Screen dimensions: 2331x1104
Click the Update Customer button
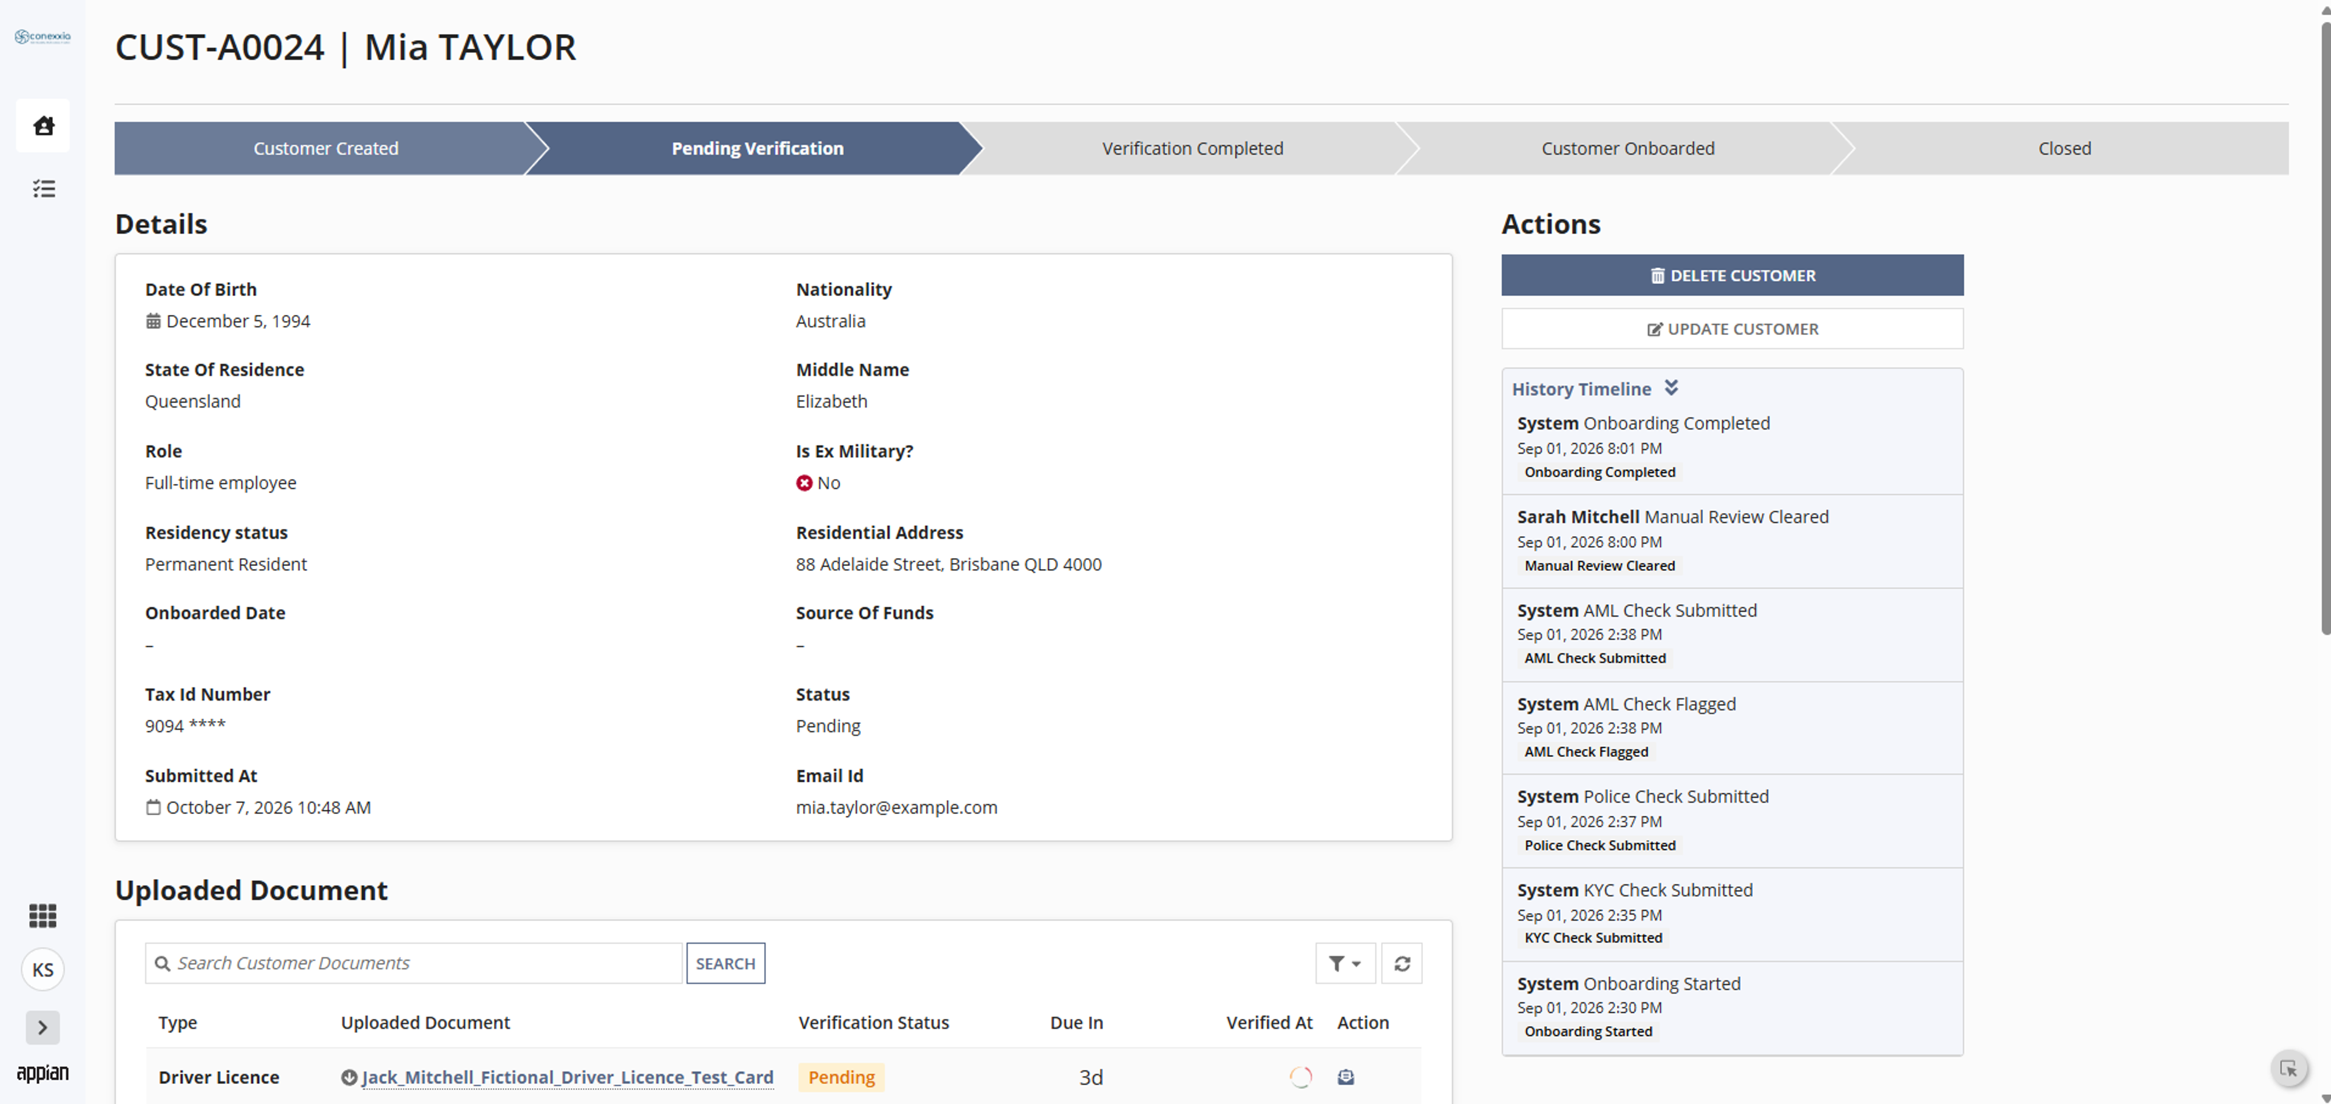coord(1732,328)
